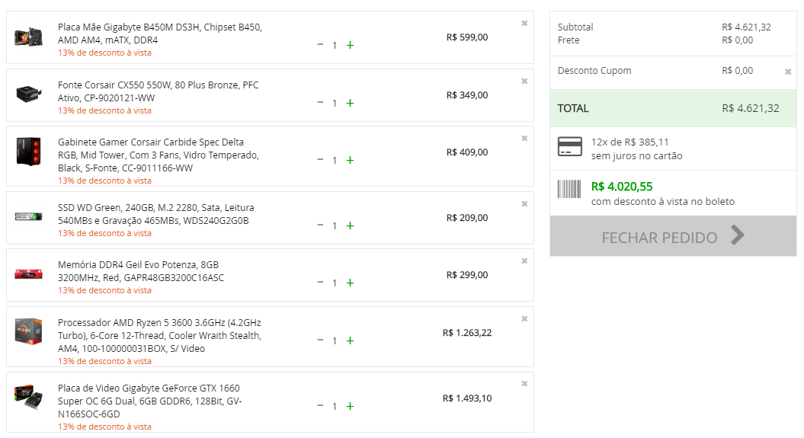The height and width of the screenshot is (438, 804).
Task: Remove Corsair Carbide Spec Delta case from cart
Action: coord(524,139)
